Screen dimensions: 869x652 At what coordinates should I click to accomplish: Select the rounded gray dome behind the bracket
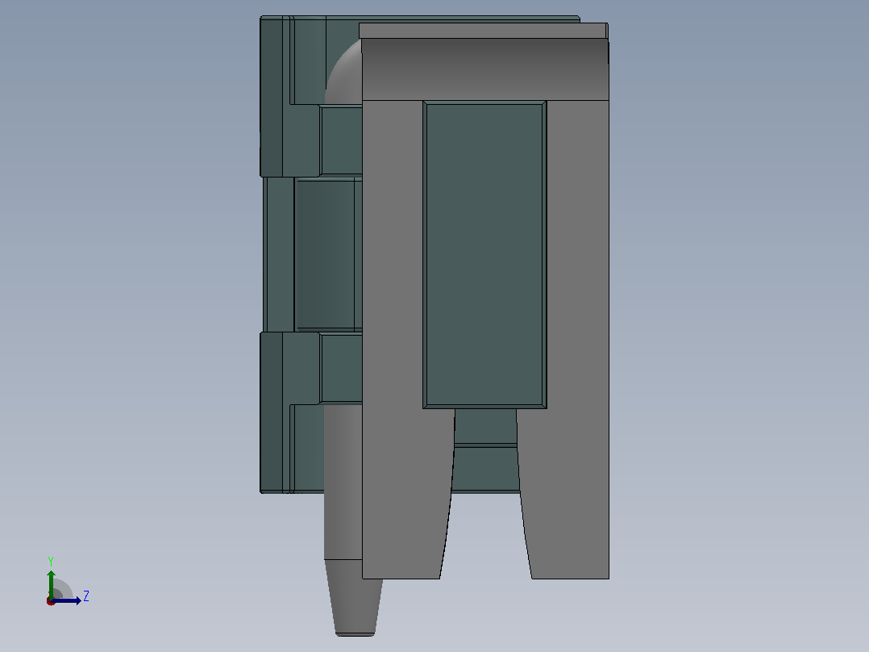345,72
